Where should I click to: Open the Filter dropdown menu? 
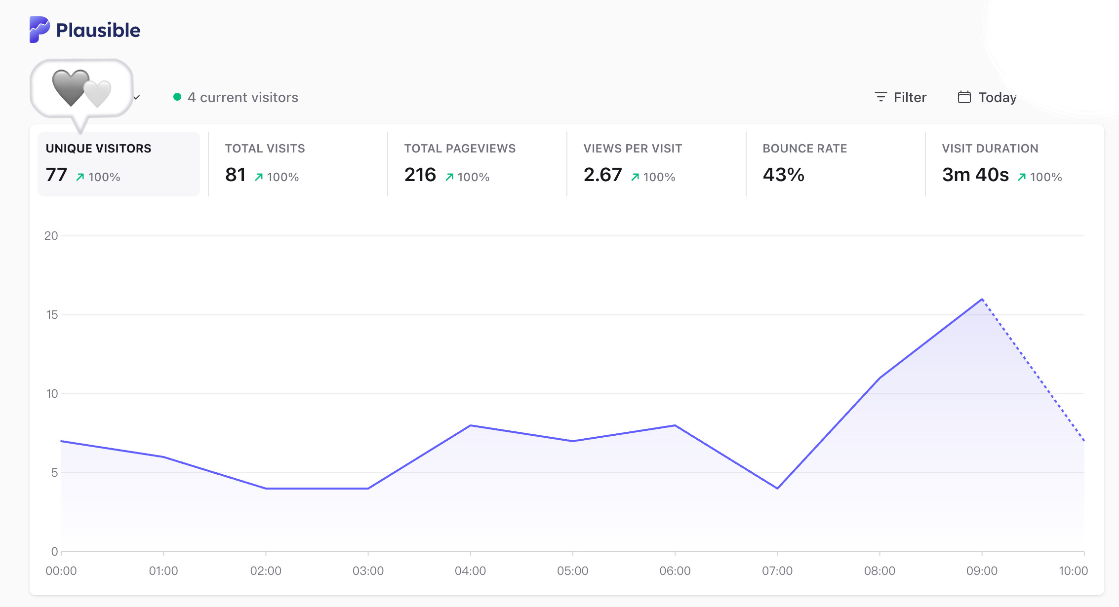[900, 97]
